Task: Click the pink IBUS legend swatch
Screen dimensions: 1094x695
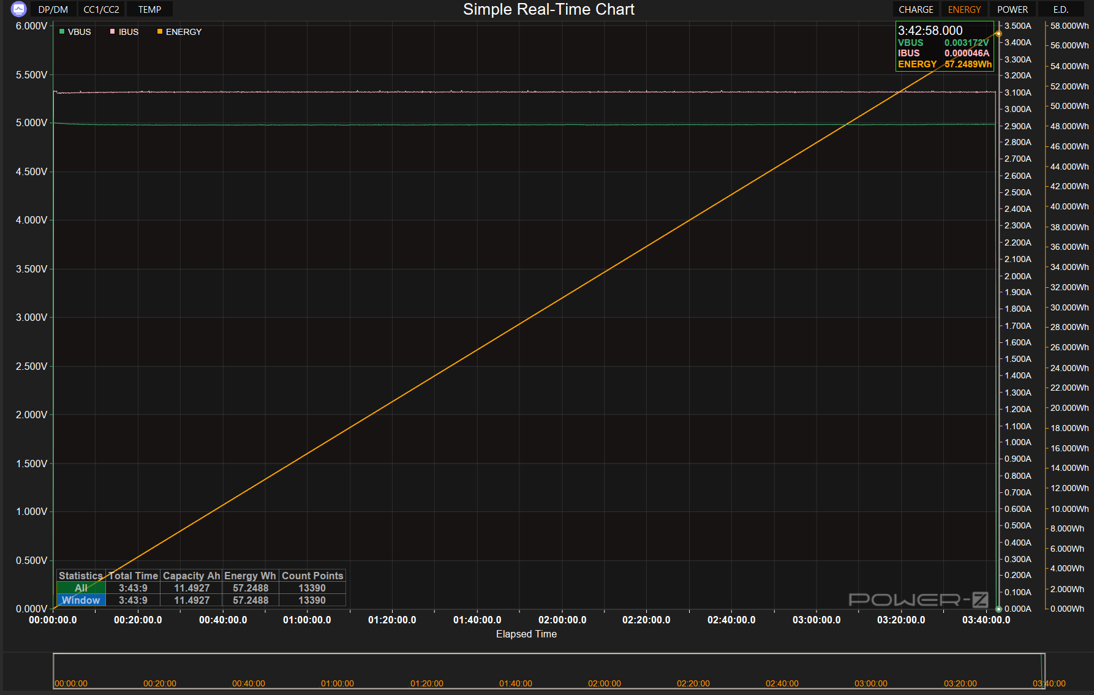Action: [x=112, y=32]
